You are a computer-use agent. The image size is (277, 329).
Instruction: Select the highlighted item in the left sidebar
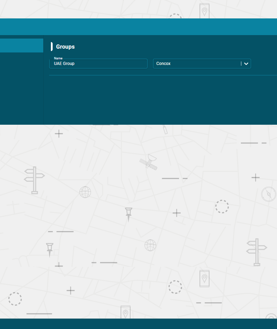tap(21, 45)
